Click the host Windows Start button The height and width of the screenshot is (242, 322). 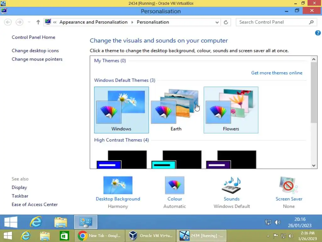coord(8,236)
